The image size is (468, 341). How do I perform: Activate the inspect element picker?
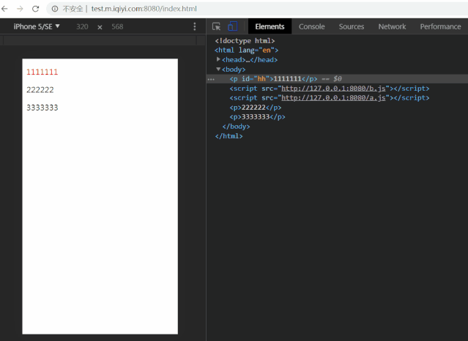point(216,26)
